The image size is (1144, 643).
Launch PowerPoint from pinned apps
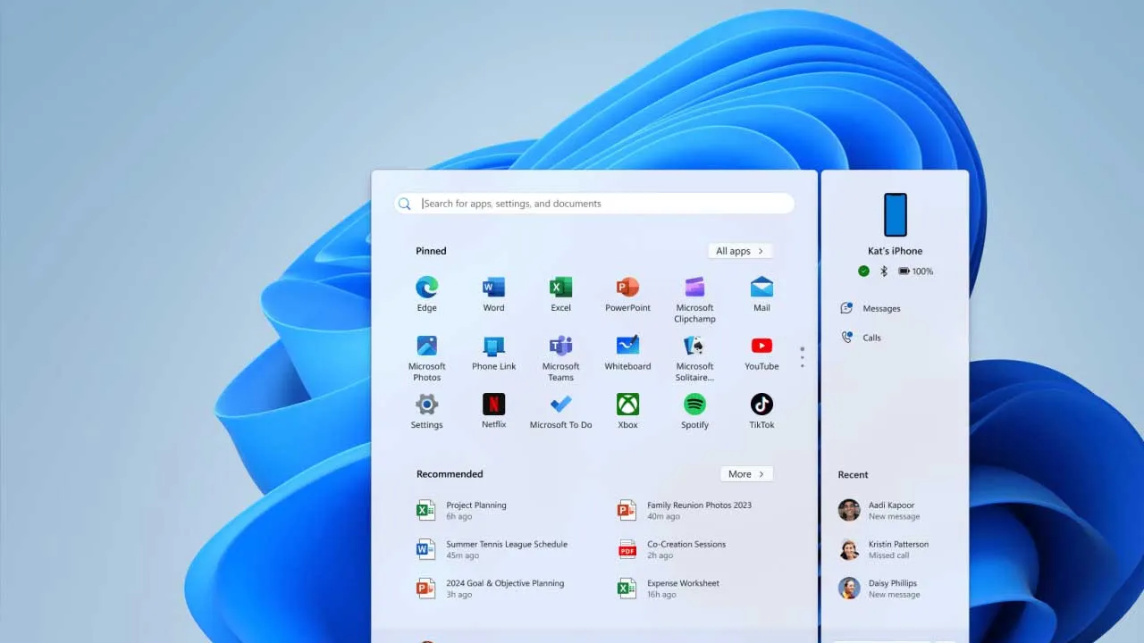[627, 294]
